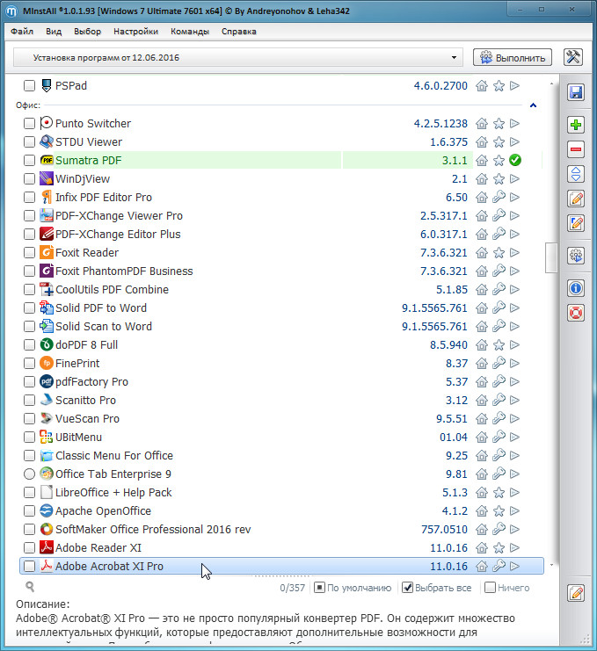The image size is (597, 651).
Task: Check the PSPad checkbox
Action: click(29, 86)
